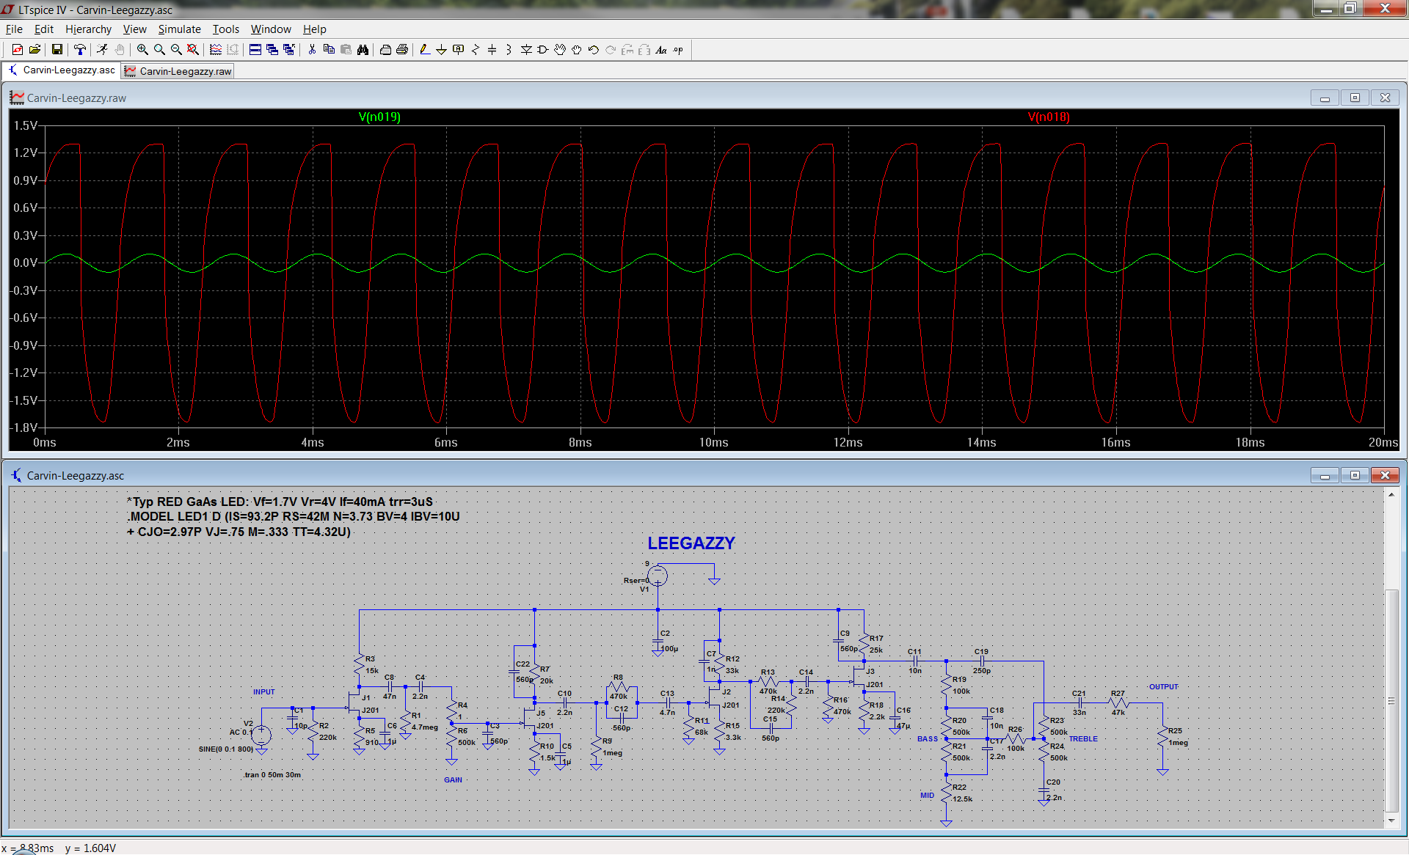Switch to the Carvin-Leegazzy.raw tab
The image size is (1409, 855).
tap(178, 71)
